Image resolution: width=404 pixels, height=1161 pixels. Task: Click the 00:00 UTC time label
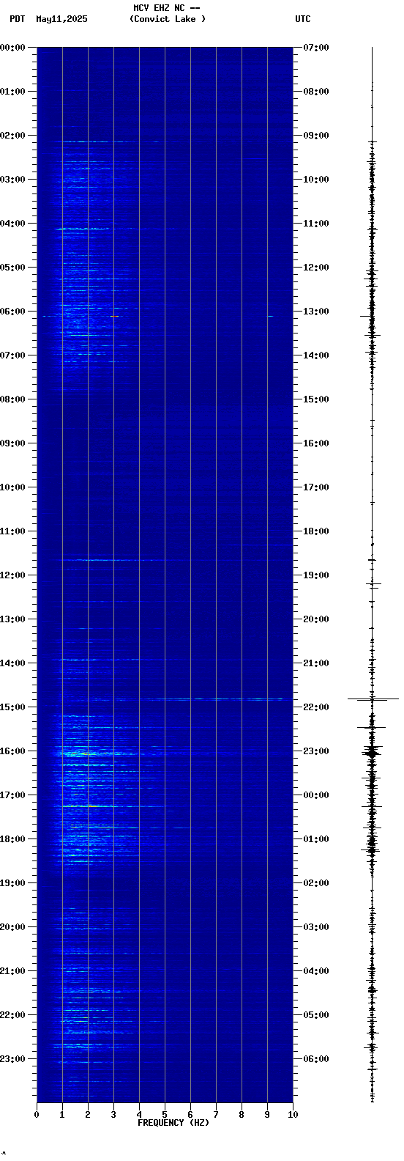[x=316, y=795]
